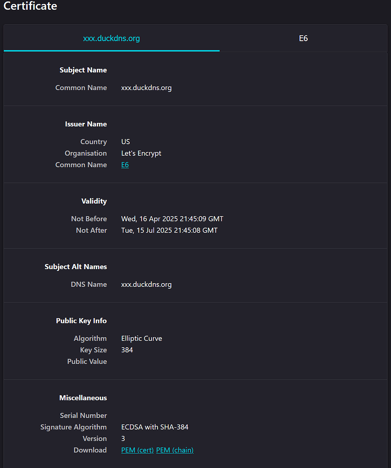
Task: Click the Issuer Name section header
Action: pyautogui.click(x=86, y=124)
